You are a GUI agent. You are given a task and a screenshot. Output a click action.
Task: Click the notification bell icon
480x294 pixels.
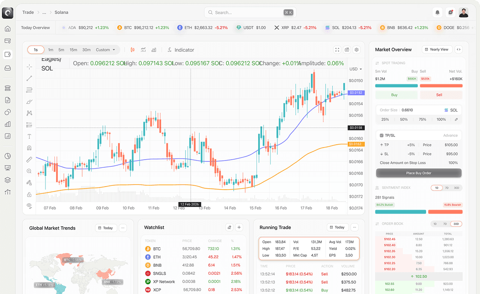[x=438, y=12]
